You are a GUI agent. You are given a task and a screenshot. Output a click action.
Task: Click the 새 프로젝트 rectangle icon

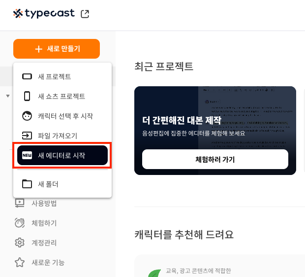pos(27,76)
